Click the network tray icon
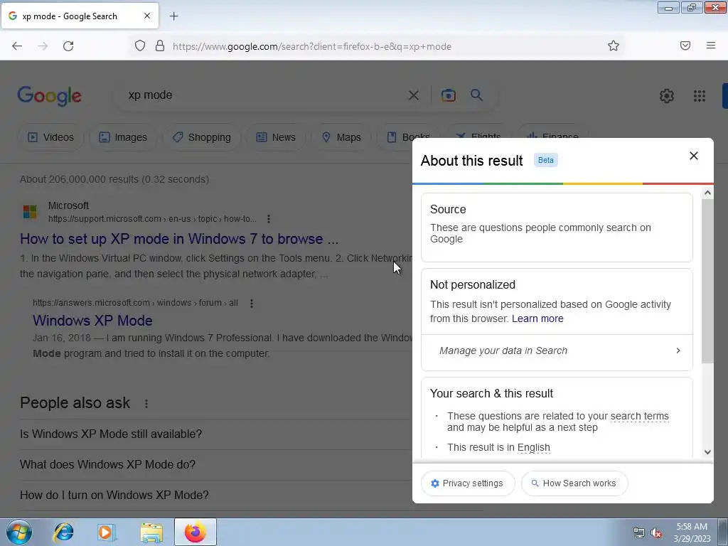728x546 pixels. (x=639, y=533)
